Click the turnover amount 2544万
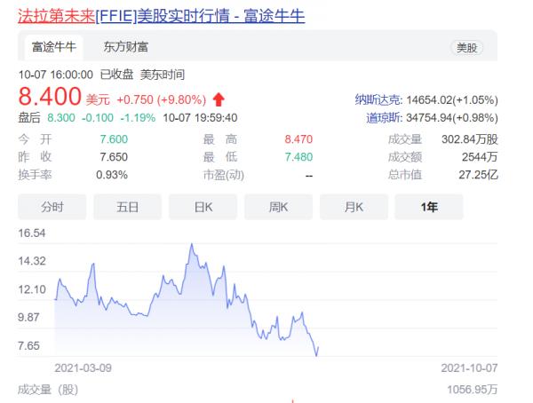 [x=480, y=157]
